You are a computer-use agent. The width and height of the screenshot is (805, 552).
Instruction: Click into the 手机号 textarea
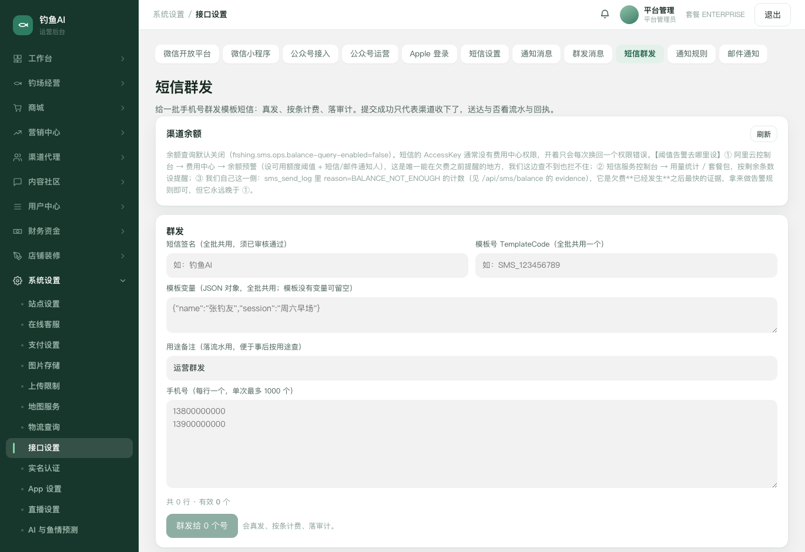point(472,444)
